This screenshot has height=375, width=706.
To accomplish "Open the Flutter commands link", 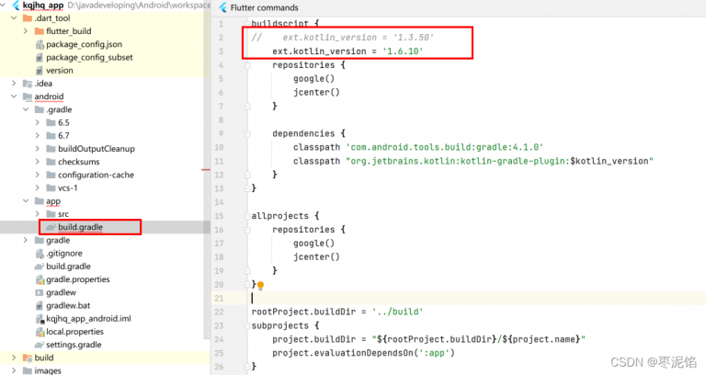I will pyautogui.click(x=266, y=7).
